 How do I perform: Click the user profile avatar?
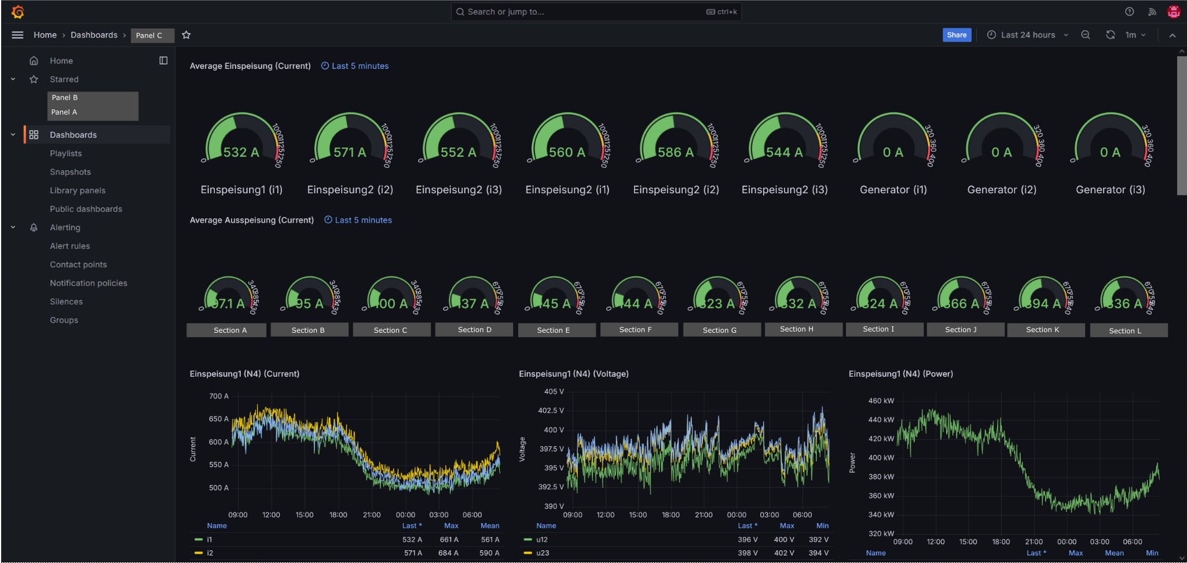click(1174, 12)
